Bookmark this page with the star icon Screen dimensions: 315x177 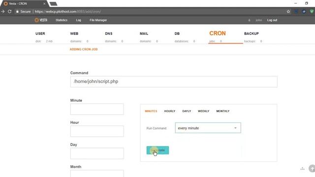click(288, 11)
